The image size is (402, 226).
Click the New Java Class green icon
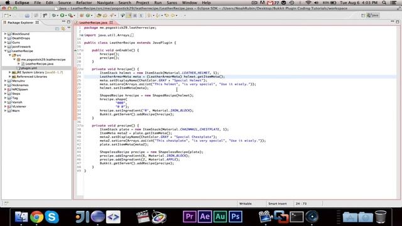88,15
